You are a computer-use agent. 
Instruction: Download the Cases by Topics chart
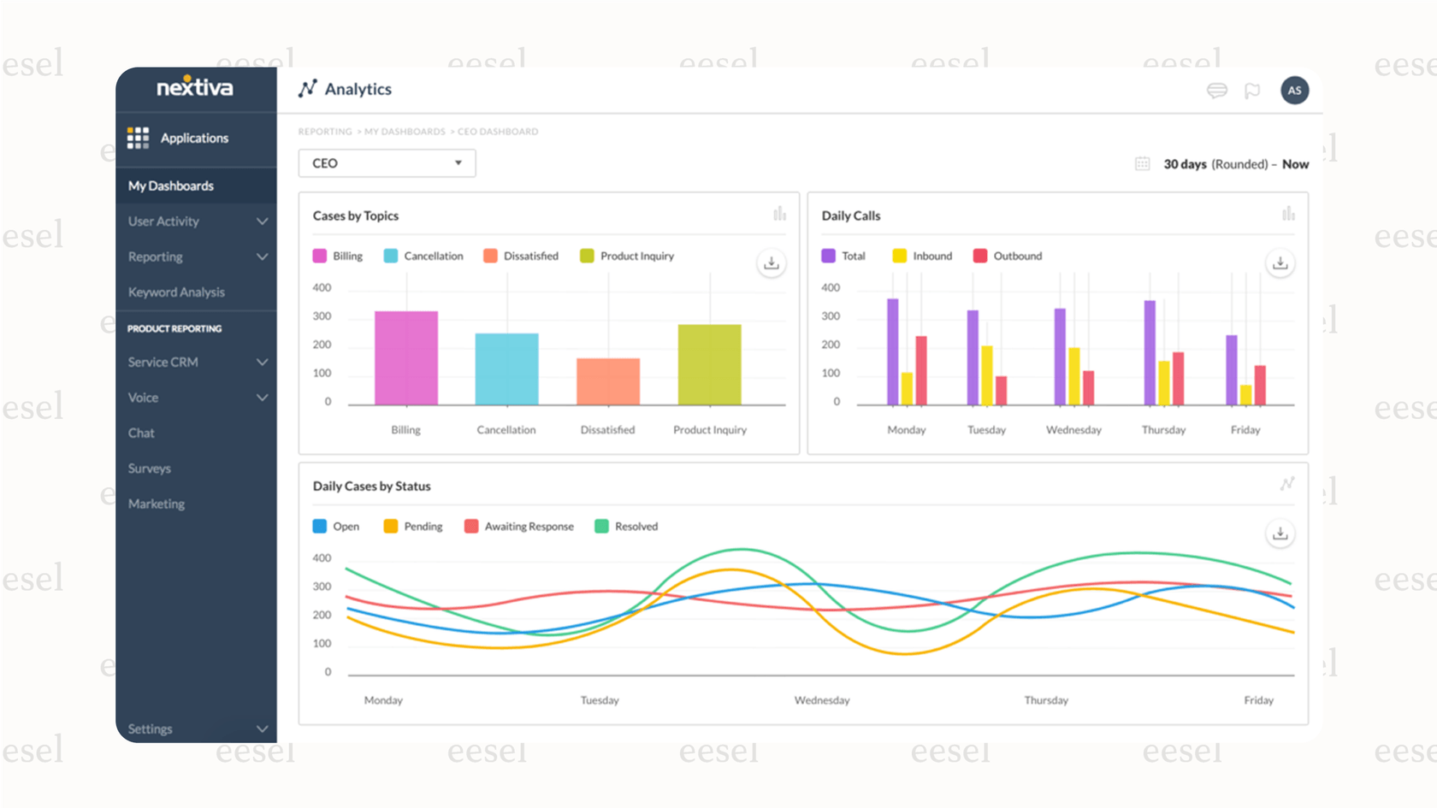pos(771,263)
